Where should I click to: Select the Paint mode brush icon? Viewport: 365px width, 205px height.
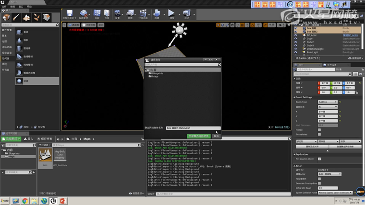click(16, 17)
